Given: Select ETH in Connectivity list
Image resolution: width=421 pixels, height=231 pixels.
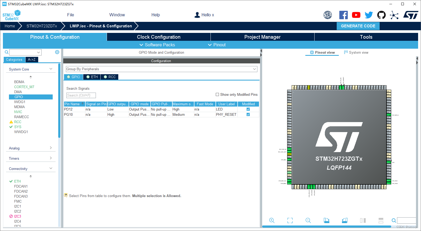Looking at the screenshot, I should pos(17,181).
